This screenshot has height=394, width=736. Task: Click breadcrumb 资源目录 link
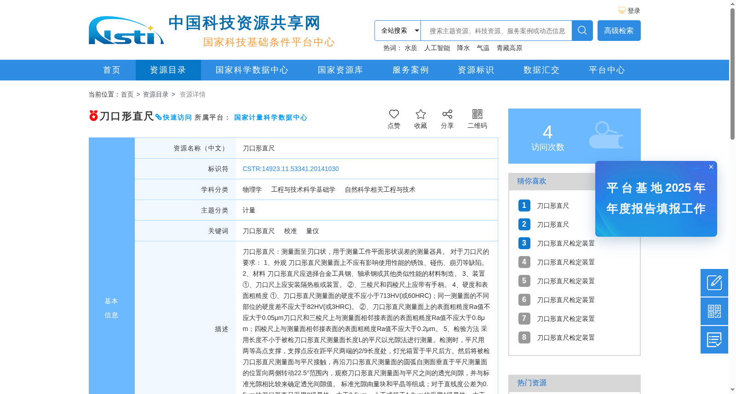(x=155, y=94)
